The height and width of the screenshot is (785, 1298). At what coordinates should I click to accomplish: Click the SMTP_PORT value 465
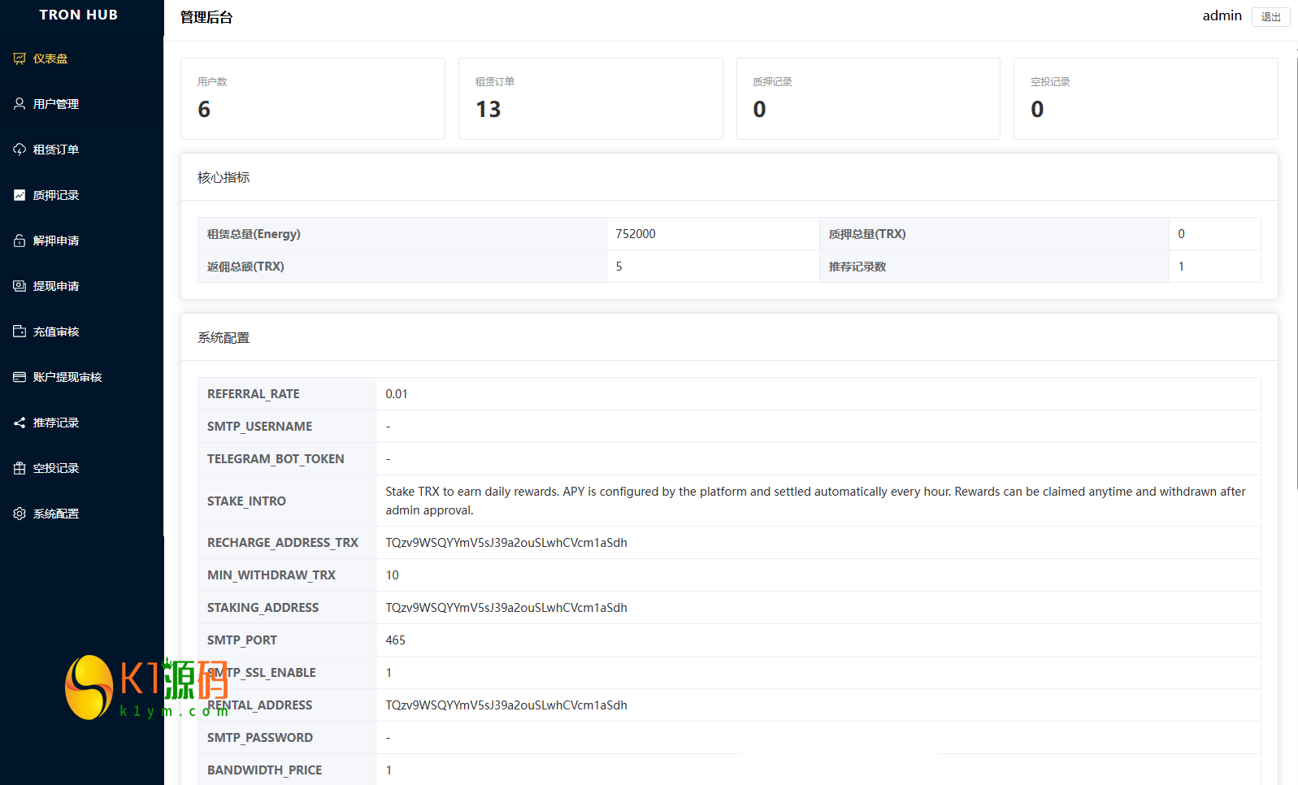[x=395, y=640]
